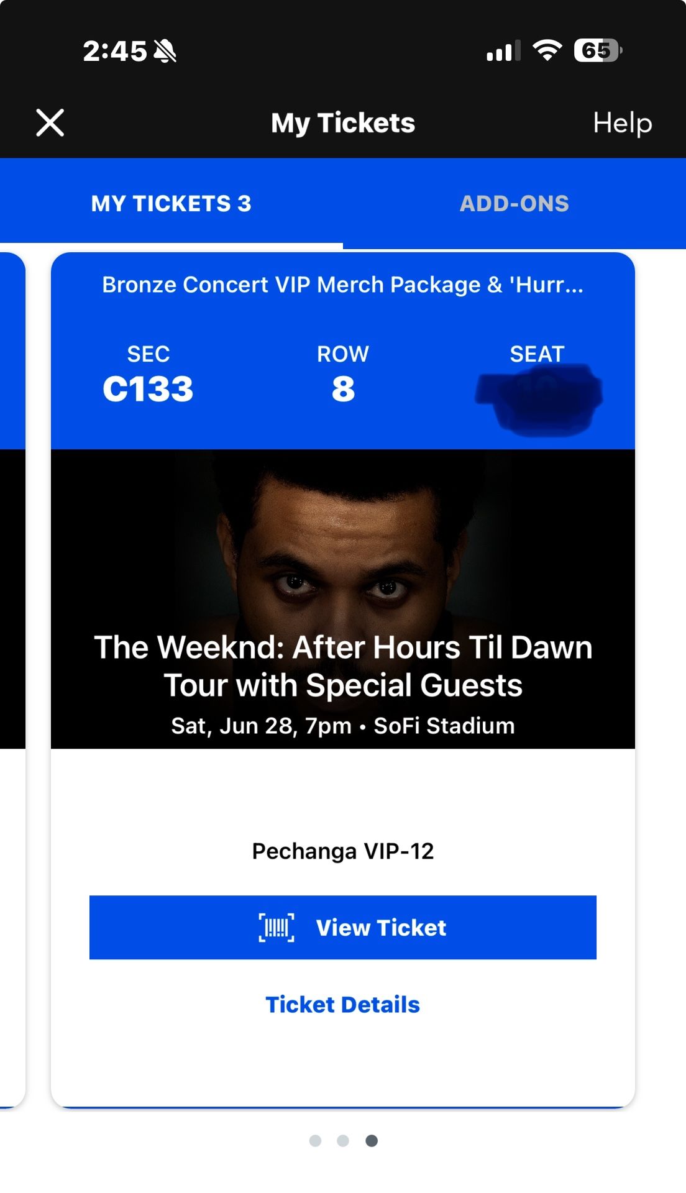Screen dimensions: 686x1193
Task: Switch to the ADD-ONS tab
Action: pyautogui.click(x=514, y=204)
